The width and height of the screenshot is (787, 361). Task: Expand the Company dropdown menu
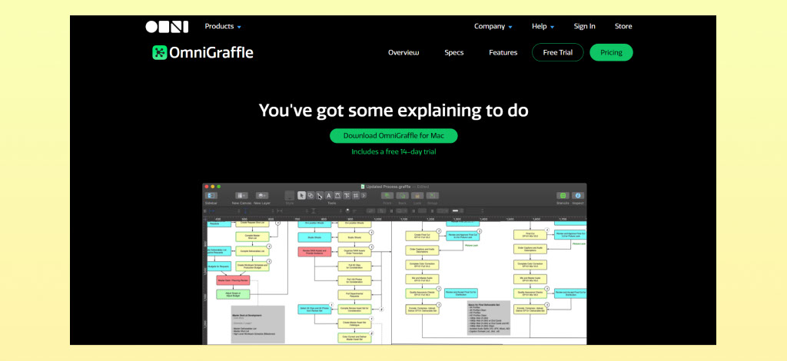(x=493, y=27)
